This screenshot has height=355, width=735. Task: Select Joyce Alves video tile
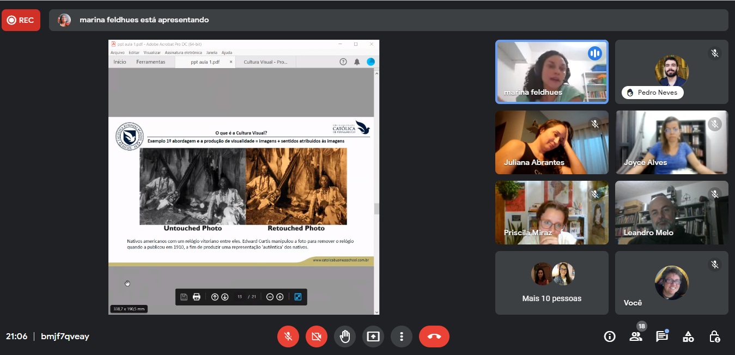(672, 142)
